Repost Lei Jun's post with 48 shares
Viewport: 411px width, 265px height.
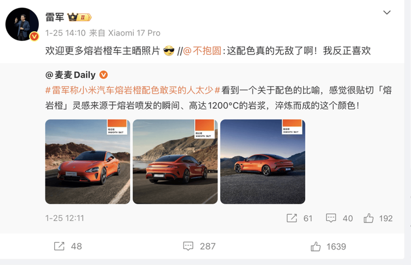(x=68, y=246)
